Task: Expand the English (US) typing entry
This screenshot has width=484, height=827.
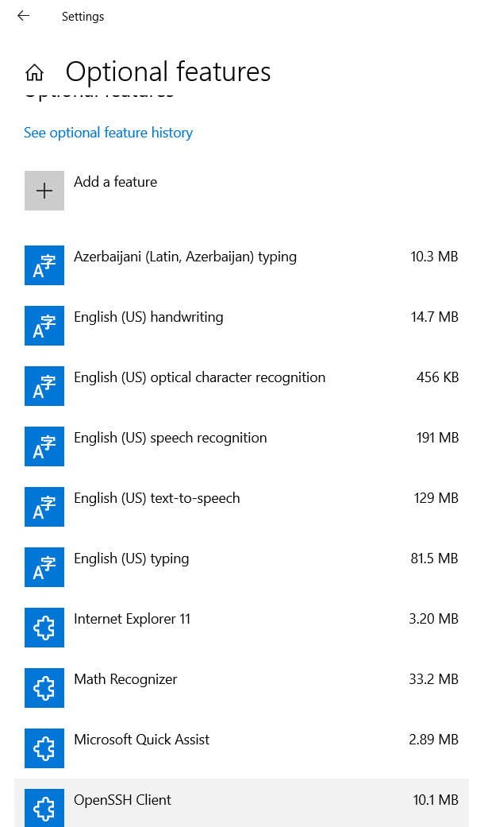Action: 241,567
